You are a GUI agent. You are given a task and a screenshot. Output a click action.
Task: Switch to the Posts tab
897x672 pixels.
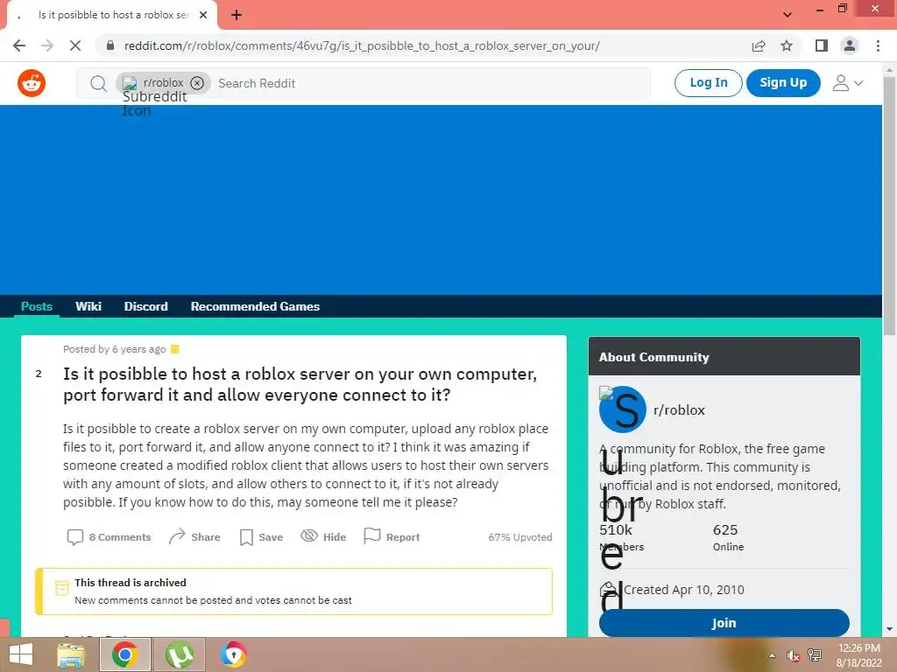point(37,307)
